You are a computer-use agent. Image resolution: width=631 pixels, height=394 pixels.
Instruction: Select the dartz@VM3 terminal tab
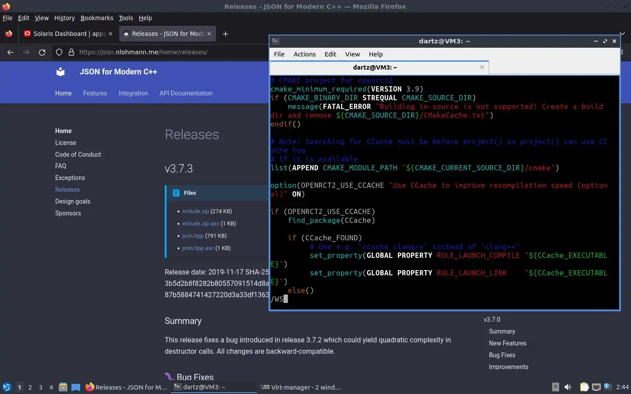[x=379, y=67]
